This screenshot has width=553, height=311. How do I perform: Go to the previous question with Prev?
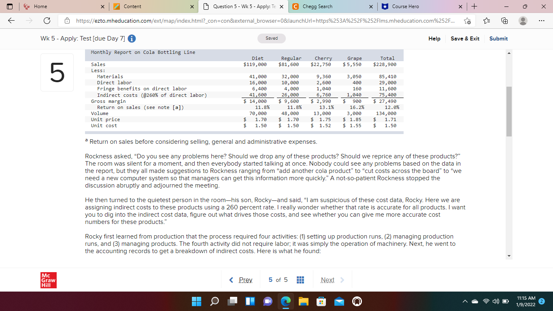point(241,280)
